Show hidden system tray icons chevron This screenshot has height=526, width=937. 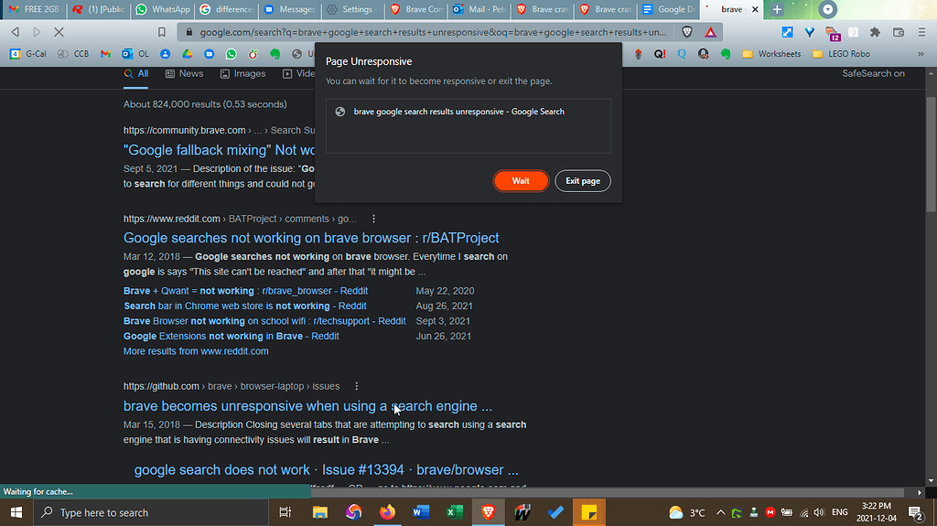click(x=720, y=512)
